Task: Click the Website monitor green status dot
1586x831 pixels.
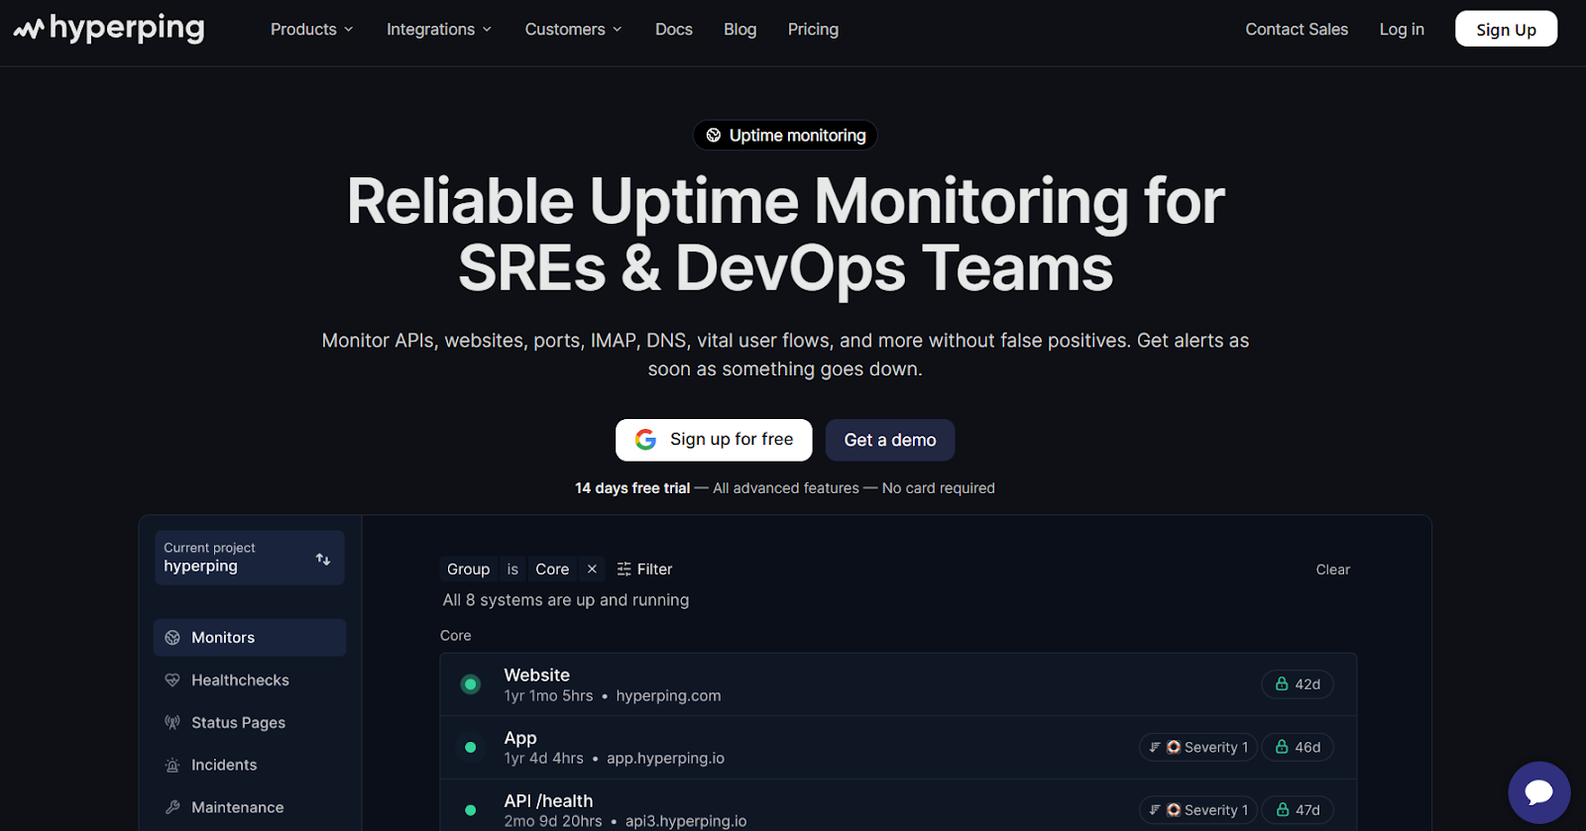Action: point(471,684)
